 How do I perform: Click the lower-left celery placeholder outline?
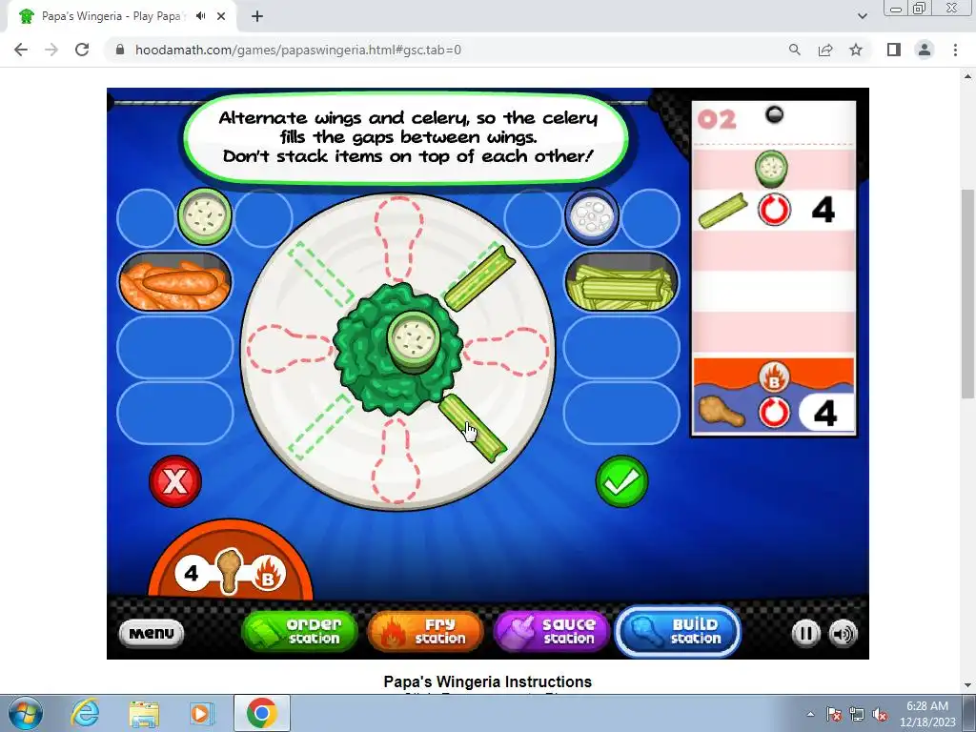[320, 427]
